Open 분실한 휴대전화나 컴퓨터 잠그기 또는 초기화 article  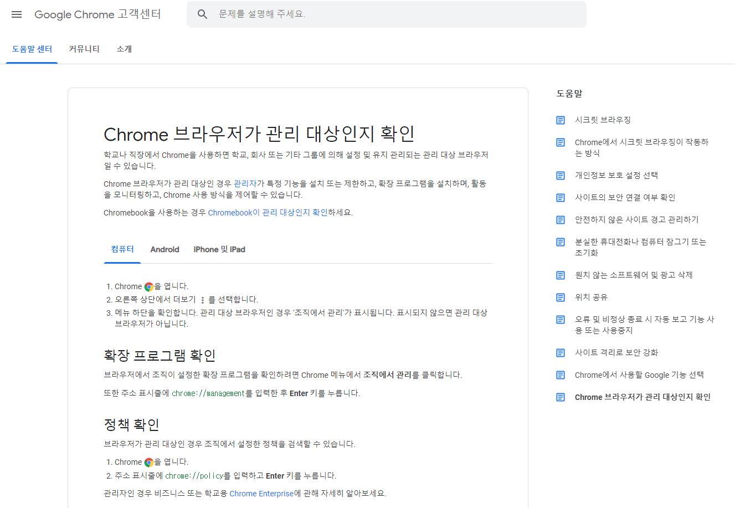tap(640, 247)
